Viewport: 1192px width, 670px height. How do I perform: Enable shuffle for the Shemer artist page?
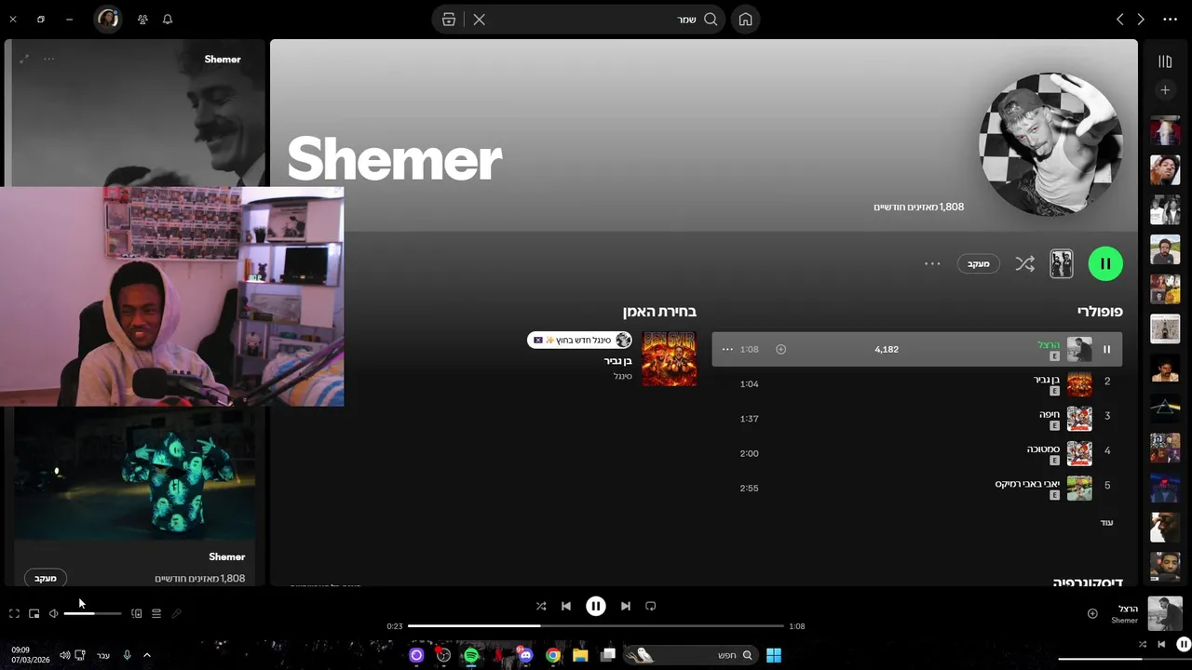click(x=1024, y=263)
